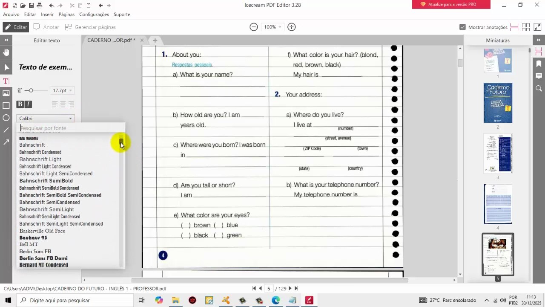This screenshot has height=307, width=545.
Task: Open the 100% zoom level dropdown
Action: tap(273, 27)
